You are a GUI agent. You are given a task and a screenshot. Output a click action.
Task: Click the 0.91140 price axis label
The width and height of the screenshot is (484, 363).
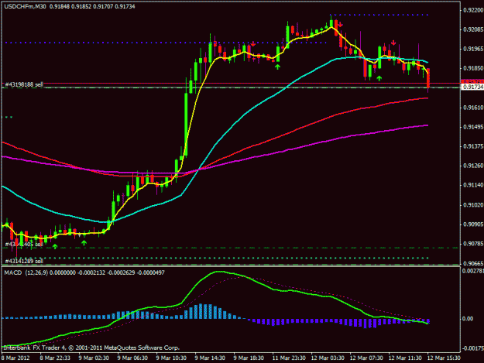(473, 185)
